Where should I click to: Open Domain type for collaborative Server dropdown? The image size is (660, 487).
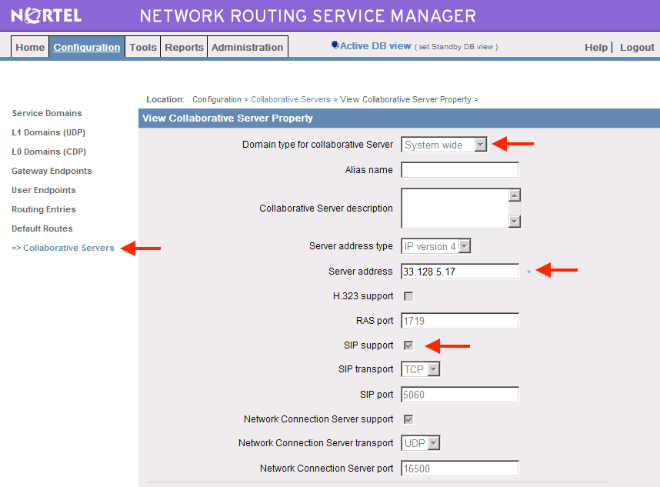(x=444, y=145)
